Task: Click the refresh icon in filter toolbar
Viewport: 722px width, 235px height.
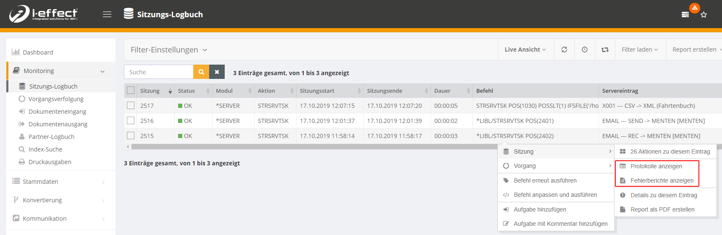Action: point(564,50)
